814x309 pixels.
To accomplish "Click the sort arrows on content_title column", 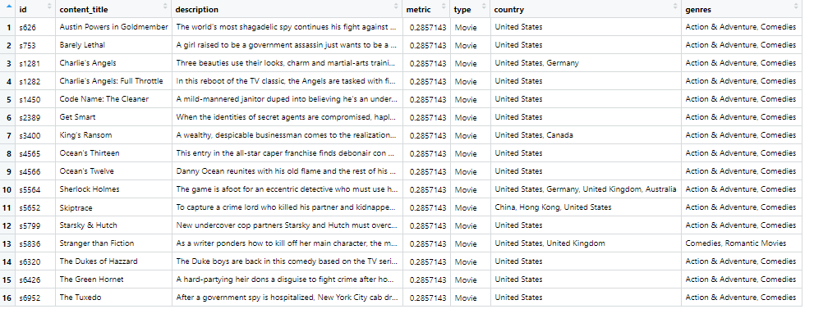I will click(166, 7).
